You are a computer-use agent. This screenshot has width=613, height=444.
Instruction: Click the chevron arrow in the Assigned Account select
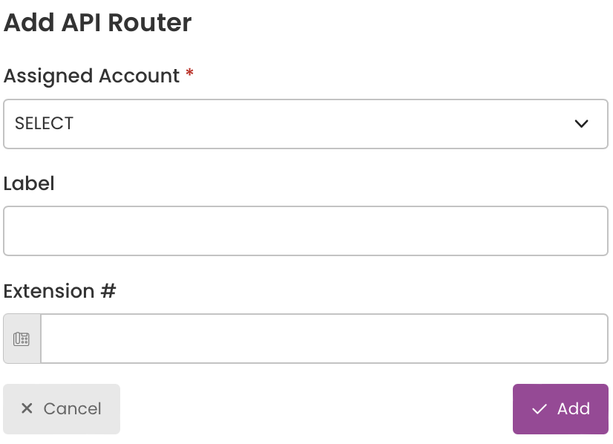(x=581, y=123)
